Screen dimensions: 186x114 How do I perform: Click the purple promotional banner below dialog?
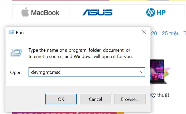pyautogui.click(x=68, y=113)
